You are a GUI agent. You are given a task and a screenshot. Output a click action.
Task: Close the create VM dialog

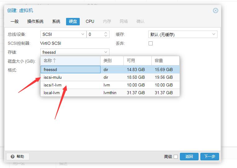tap(215, 10)
